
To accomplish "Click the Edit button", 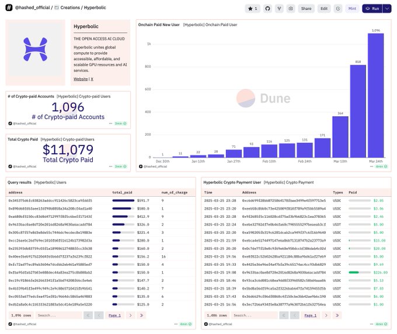I will pos(324,9).
